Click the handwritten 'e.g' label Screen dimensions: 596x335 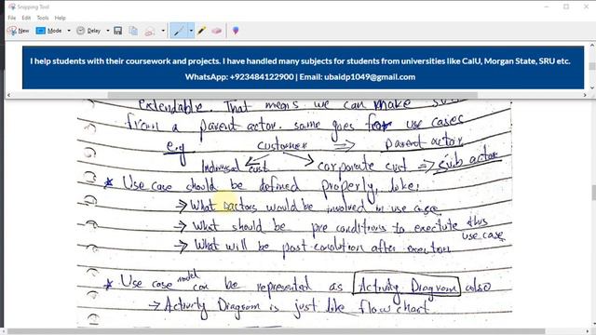(x=176, y=149)
